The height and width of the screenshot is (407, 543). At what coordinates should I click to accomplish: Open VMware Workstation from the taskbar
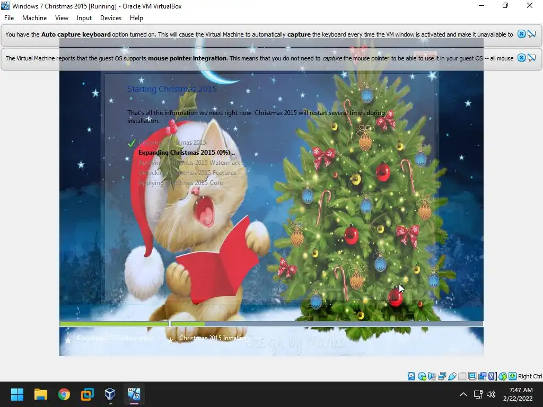(87, 394)
